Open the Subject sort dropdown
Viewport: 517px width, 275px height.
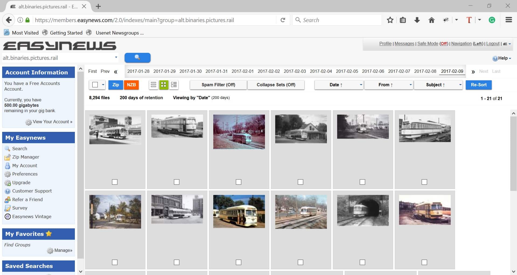pos(460,85)
